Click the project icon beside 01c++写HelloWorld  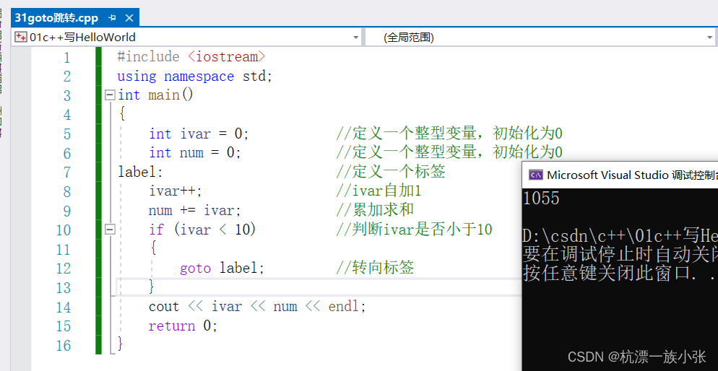[x=21, y=37]
